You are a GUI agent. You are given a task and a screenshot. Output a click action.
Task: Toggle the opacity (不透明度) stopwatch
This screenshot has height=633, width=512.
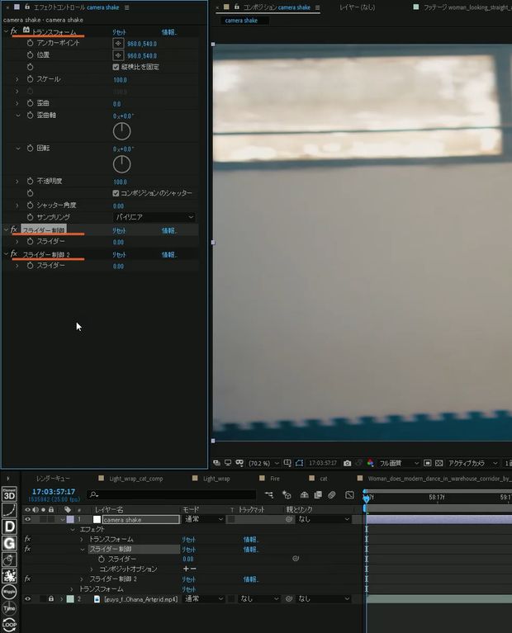click(x=30, y=182)
